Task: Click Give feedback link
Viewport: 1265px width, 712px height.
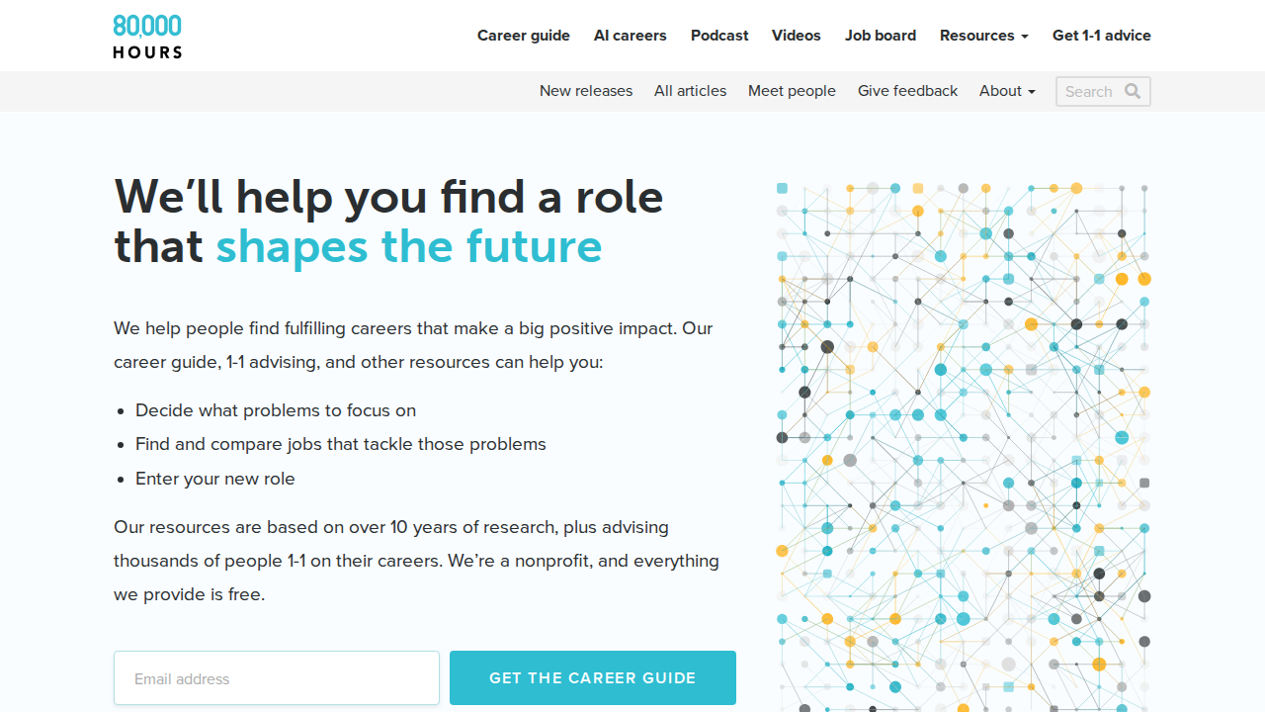Action: tap(907, 91)
